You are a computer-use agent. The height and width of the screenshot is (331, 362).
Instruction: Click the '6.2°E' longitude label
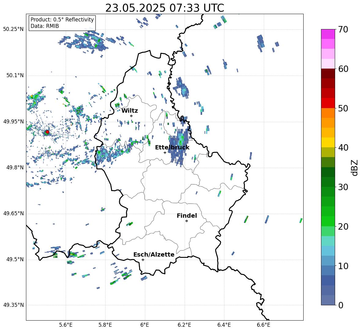coord(184,325)
